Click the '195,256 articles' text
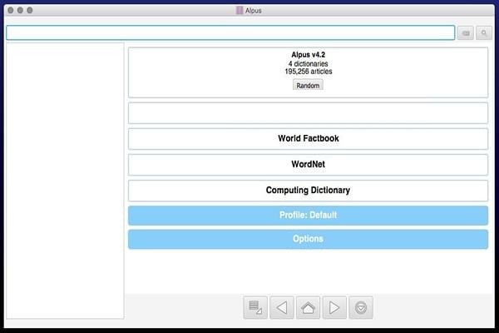This screenshot has width=499, height=333. pos(308,72)
